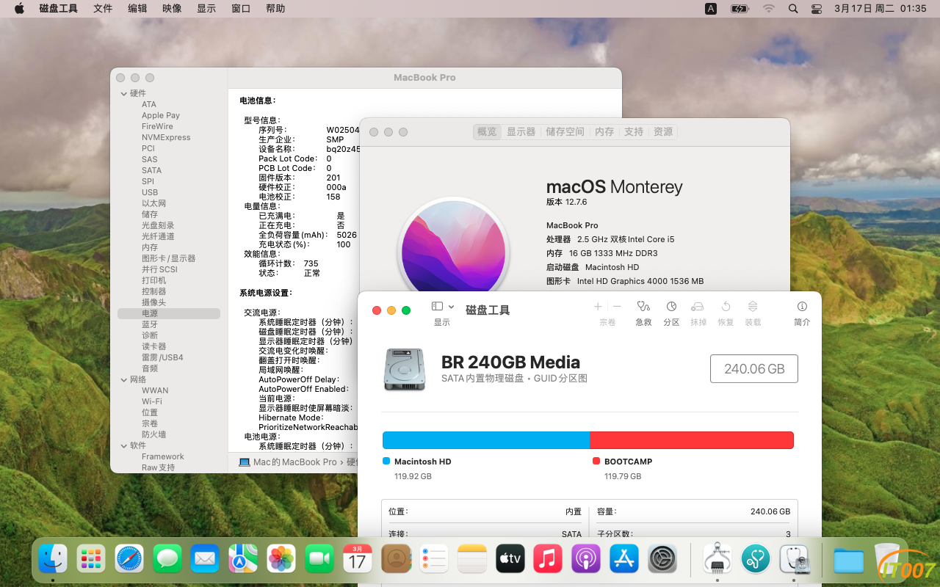This screenshot has width=940, height=587.
Task: Click the First Aid (急救) toolbar icon
Action: [643, 307]
